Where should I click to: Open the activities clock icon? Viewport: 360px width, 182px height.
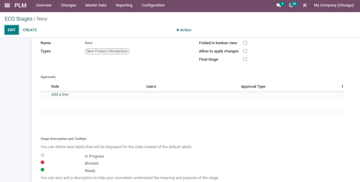click(291, 5)
